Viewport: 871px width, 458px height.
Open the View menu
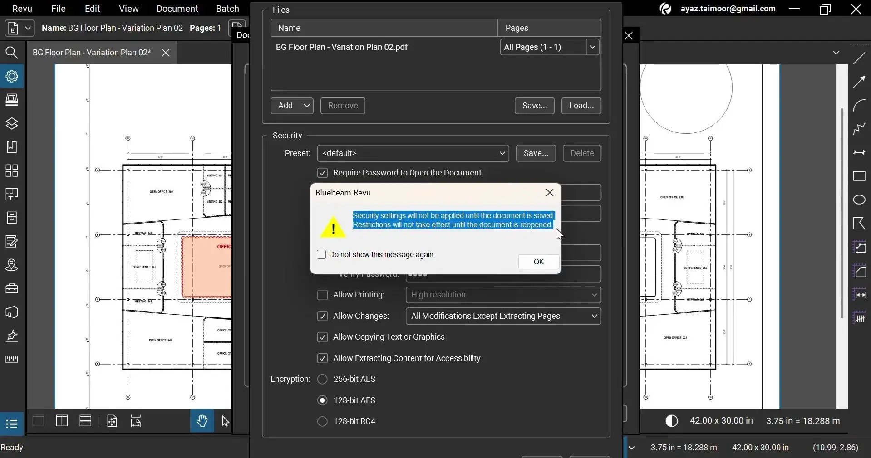[128, 9]
